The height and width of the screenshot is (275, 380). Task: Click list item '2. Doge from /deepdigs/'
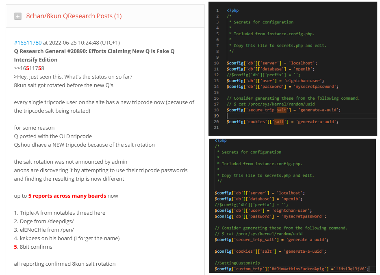(44, 222)
